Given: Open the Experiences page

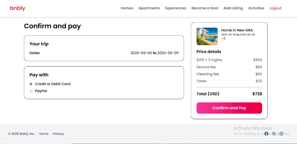Looking at the screenshot, I should tap(175, 8).
